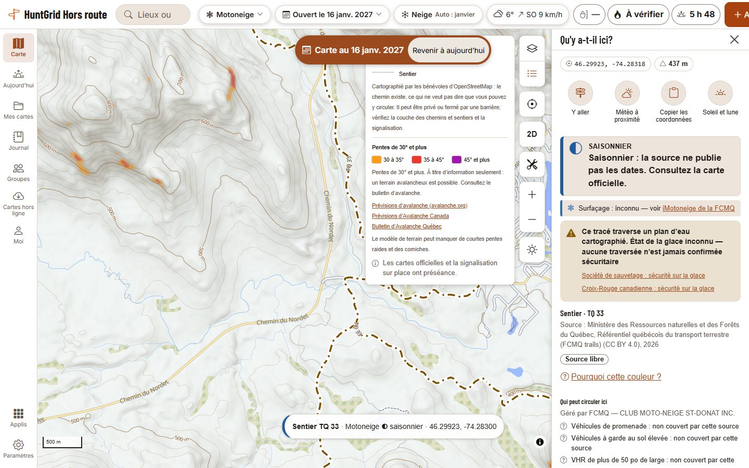Open Paramètres settings

click(x=18, y=449)
